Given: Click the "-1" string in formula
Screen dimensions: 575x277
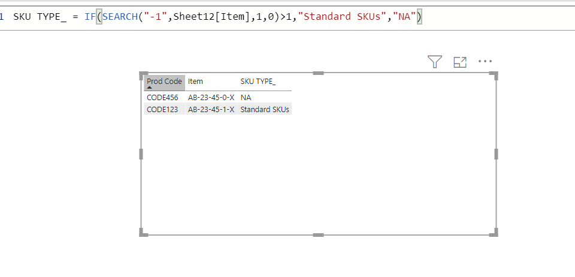Looking at the screenshot, I should coord(156,17).
